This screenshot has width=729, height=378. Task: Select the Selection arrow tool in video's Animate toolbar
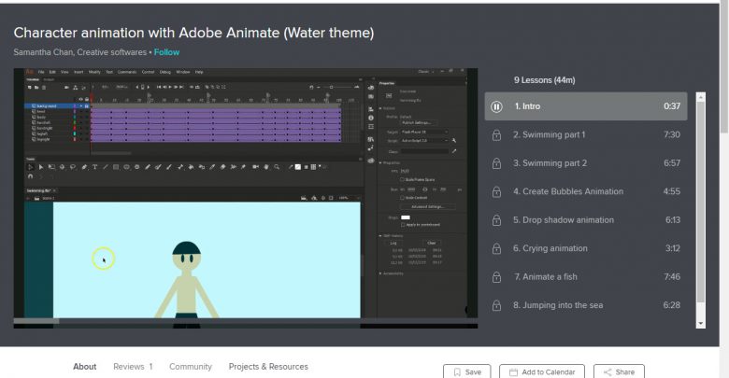[x=31, y=167]
